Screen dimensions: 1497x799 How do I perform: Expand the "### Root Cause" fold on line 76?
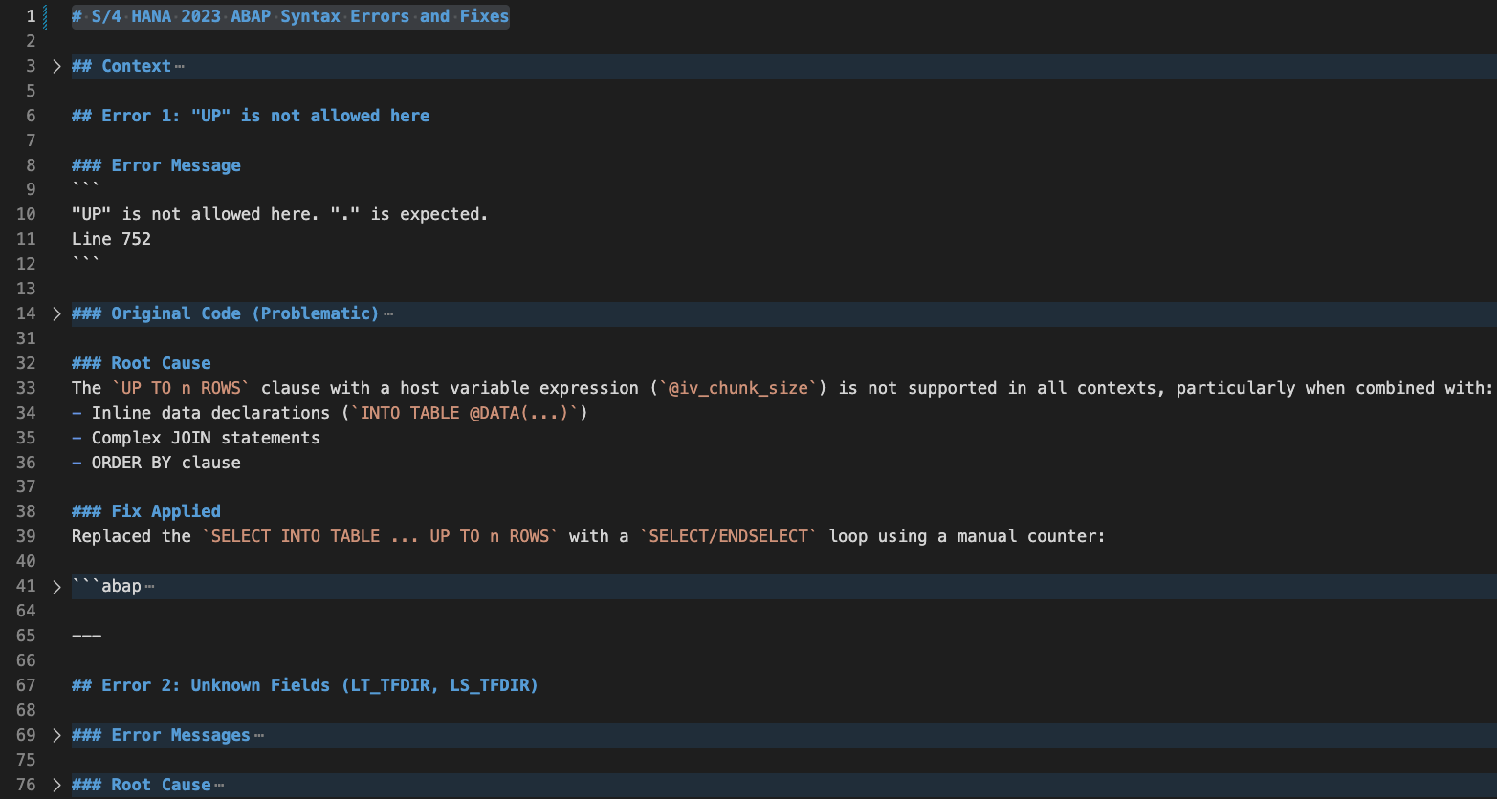pos(55,785)
